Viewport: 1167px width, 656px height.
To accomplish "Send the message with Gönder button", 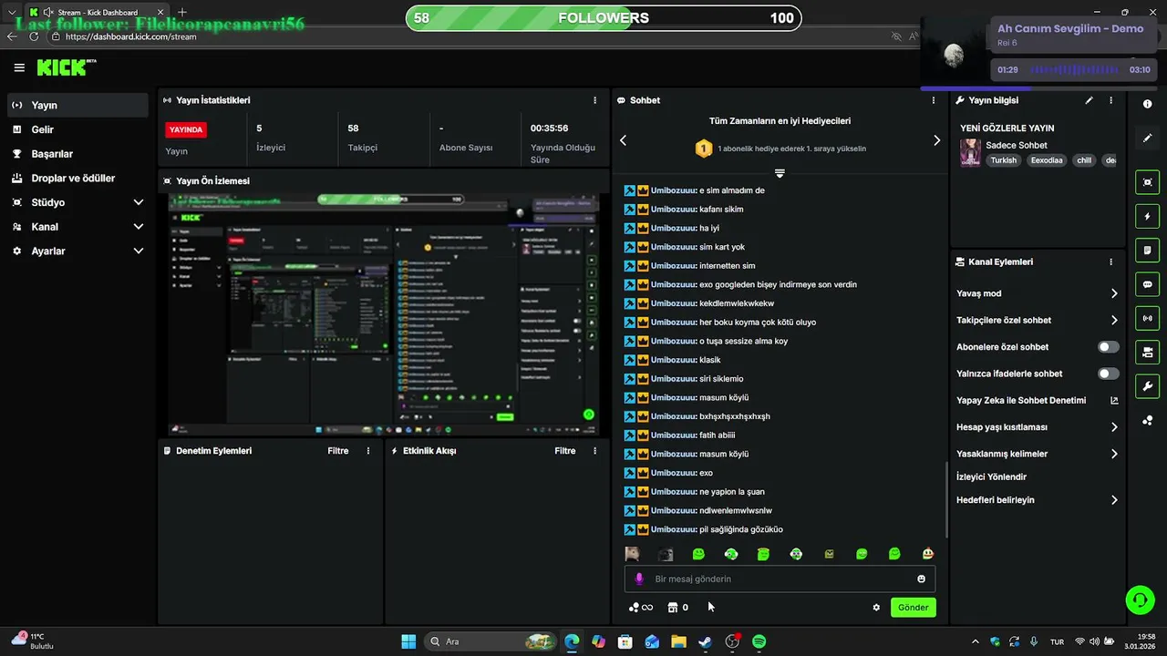I will click(913, 608).
